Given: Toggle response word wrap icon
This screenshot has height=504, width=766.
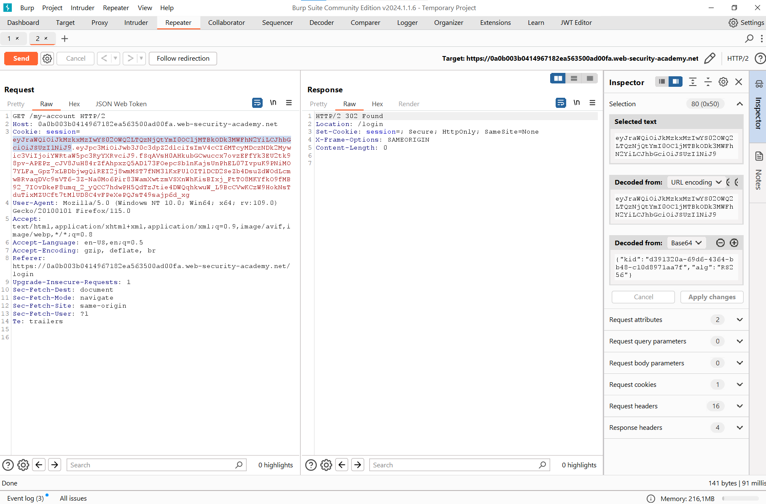Looking at the screenshot, I should [561, 103].
